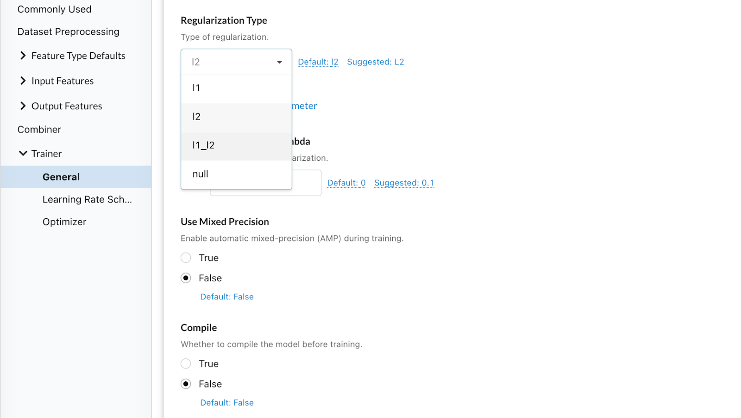Viewport: 741px width, 418px height.
Task: Expand the Output Features chevron
Action: [x=23, y=106]
